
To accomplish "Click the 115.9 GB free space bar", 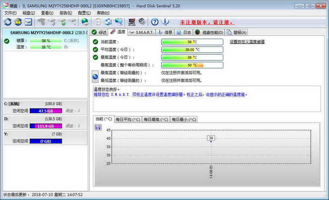I will [46, 126].
